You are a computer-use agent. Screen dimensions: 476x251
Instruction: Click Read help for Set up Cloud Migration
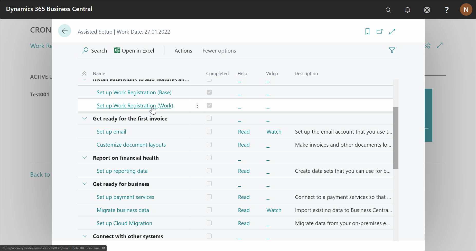(244, 223)
